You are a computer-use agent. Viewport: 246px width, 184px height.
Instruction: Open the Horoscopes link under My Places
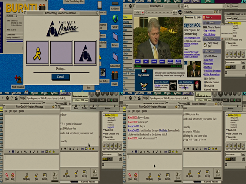coord(208,64)
